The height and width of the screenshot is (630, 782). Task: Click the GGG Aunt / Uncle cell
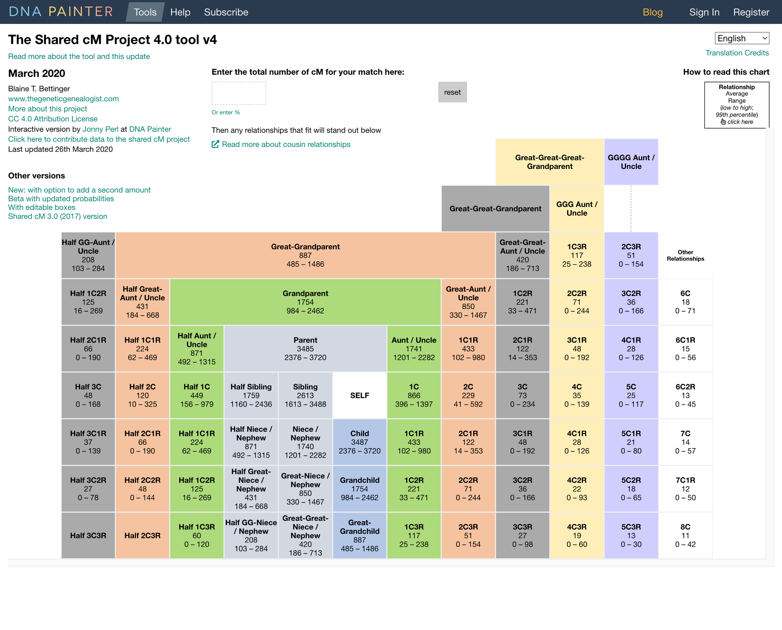coord(576,209)
